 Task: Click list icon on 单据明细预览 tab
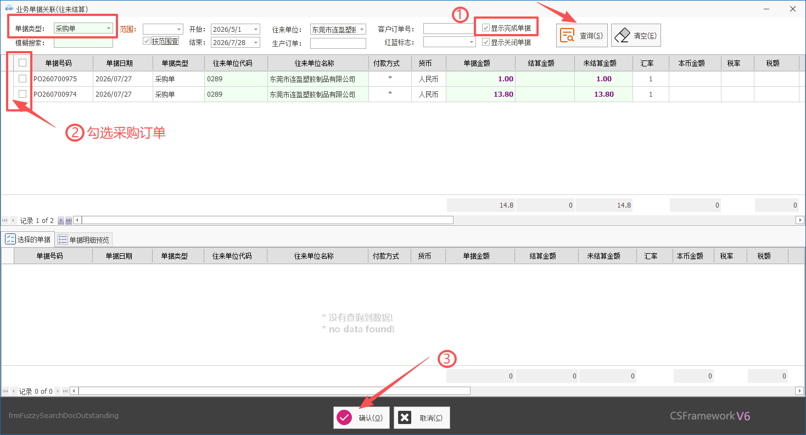pyautogui.click(x=63, y=239)
